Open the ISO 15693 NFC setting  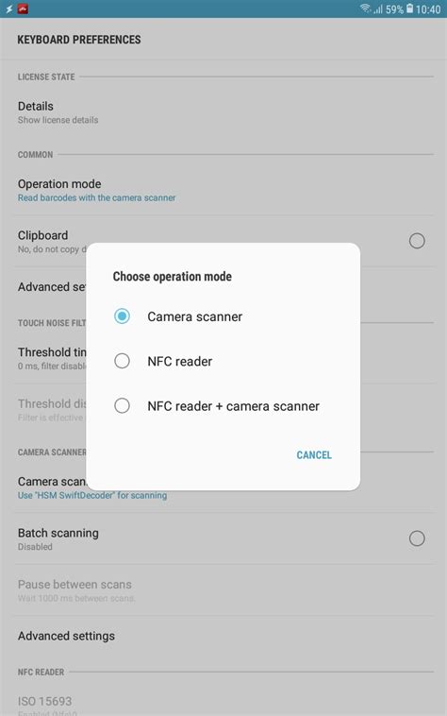click(x=223, y=703)
